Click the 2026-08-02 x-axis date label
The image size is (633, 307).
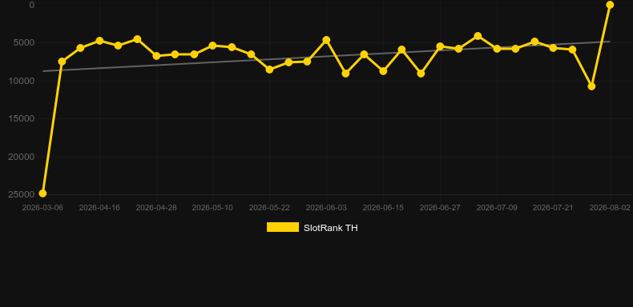click(x=610, y=208)
